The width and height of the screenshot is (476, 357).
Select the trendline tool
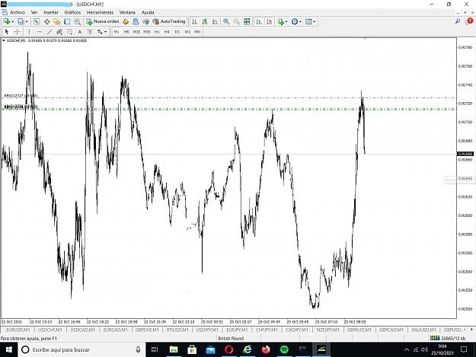click(50, 31)
